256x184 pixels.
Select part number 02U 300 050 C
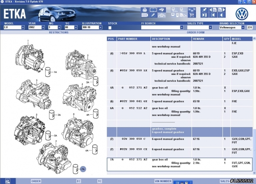pos(134,139)
